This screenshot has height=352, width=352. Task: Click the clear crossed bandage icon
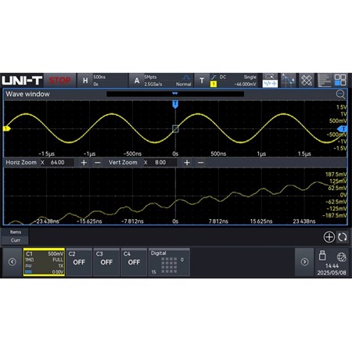pyautogui.click(x=307, y=81)
